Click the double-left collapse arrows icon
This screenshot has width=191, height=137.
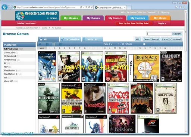click(40, 44)
